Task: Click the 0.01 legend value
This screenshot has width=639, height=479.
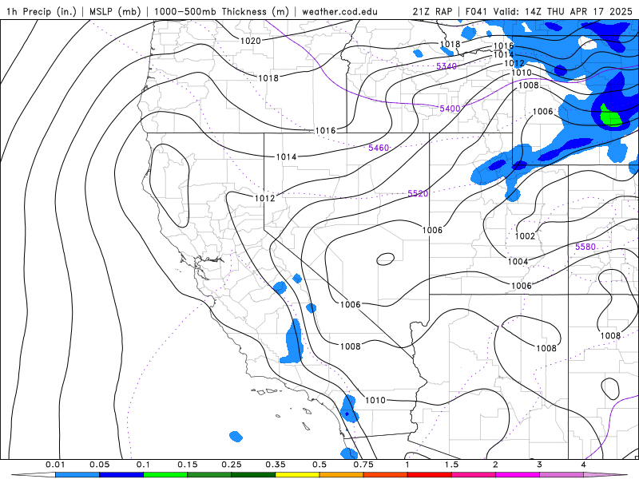Action: (55, 465)
